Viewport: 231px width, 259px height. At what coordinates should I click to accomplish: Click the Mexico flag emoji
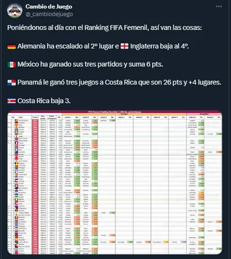pyautogui.click(x=12, y=64)
